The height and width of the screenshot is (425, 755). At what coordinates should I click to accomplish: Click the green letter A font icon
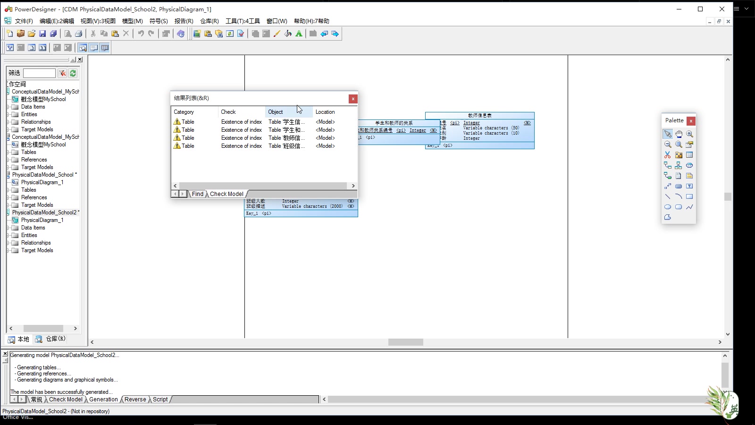click(x=299, y=34)
